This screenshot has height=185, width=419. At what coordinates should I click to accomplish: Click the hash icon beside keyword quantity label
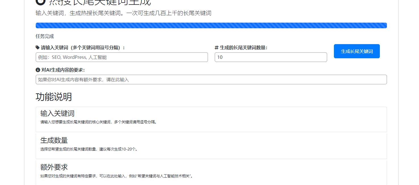click(x=217, y=48)
